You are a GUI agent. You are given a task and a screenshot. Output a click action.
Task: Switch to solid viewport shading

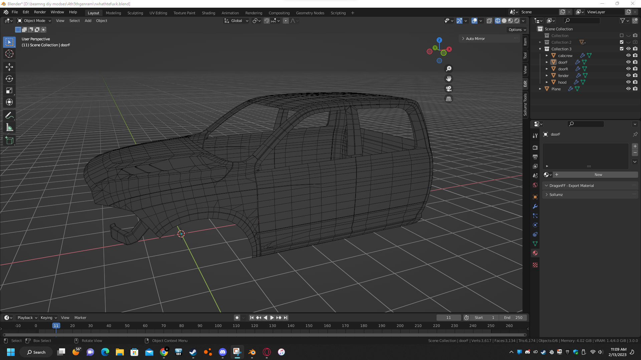[x=504, y=21]
